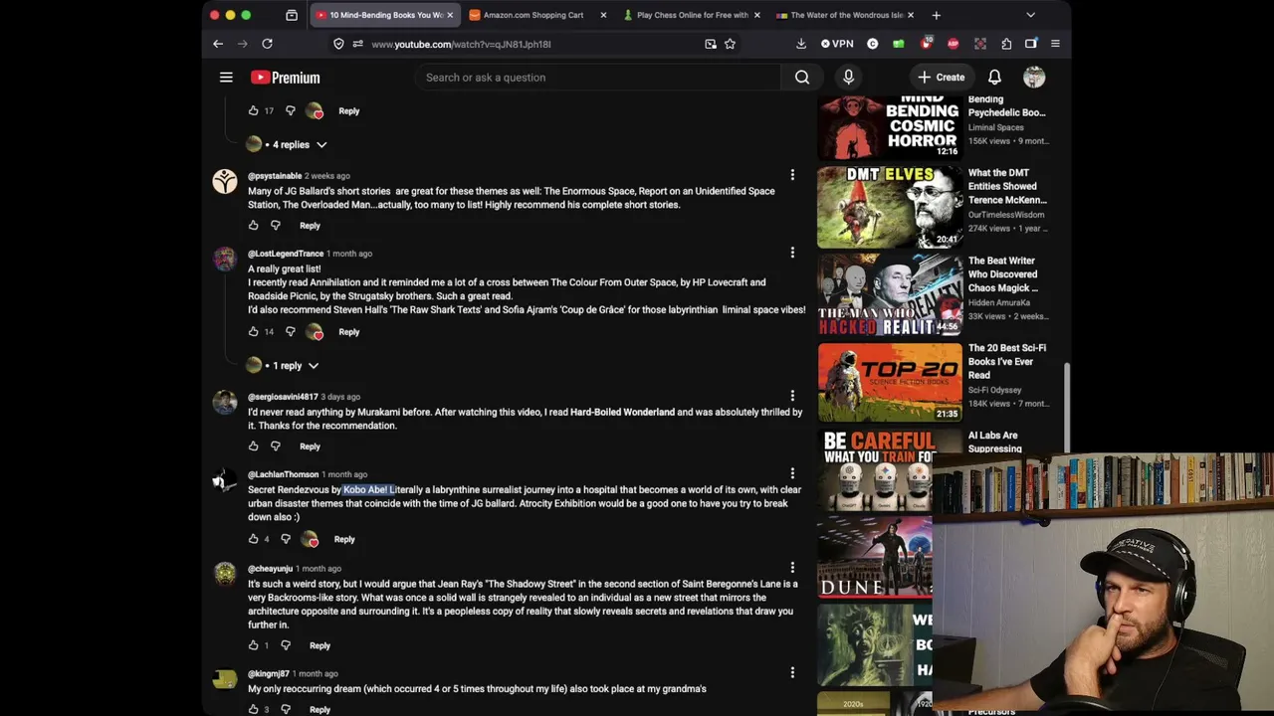1274x716 pixels.
Task: Open the browser main hamburger menu
Action: (x=1055, y=44)
